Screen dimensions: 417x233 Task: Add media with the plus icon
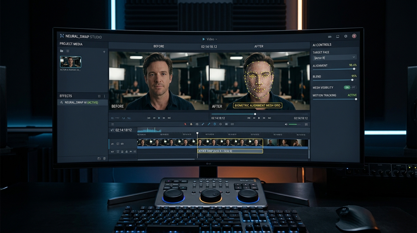(104, 52)
